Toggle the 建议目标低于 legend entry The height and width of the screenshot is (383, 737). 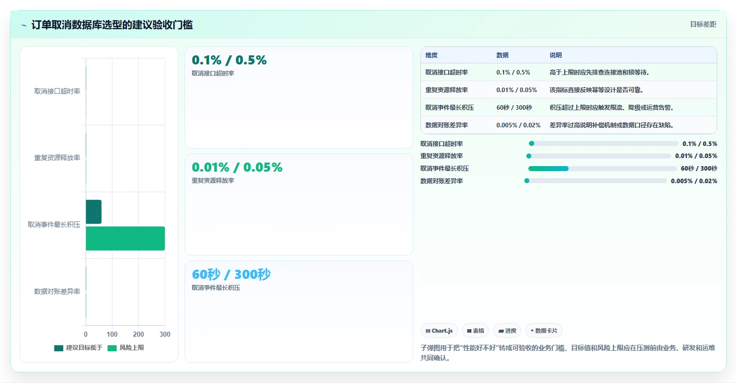point(78,348)
